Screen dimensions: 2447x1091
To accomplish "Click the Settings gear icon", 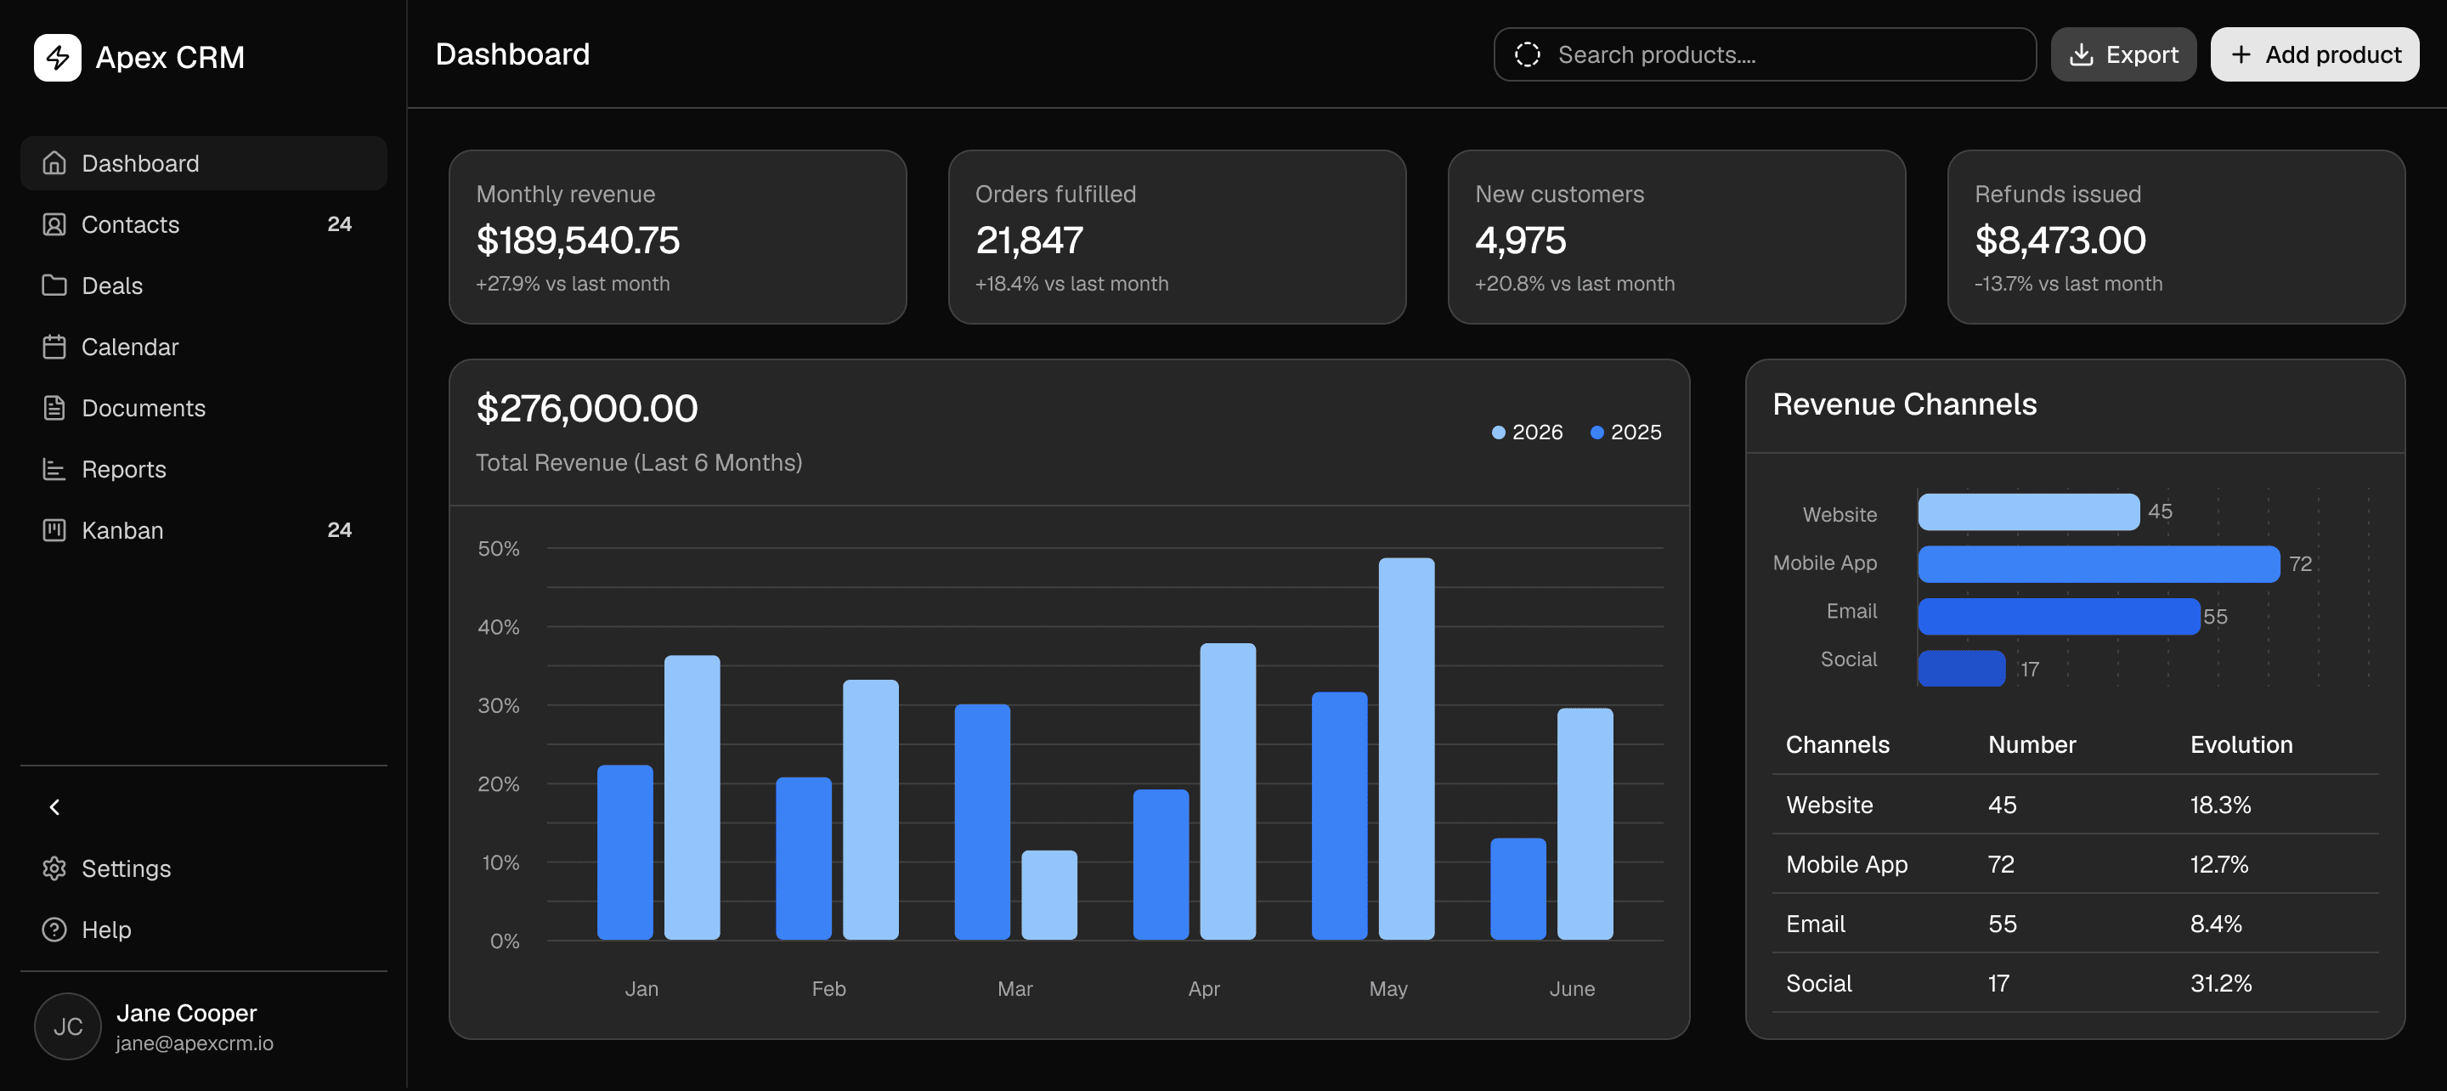I will coord(54,868).
